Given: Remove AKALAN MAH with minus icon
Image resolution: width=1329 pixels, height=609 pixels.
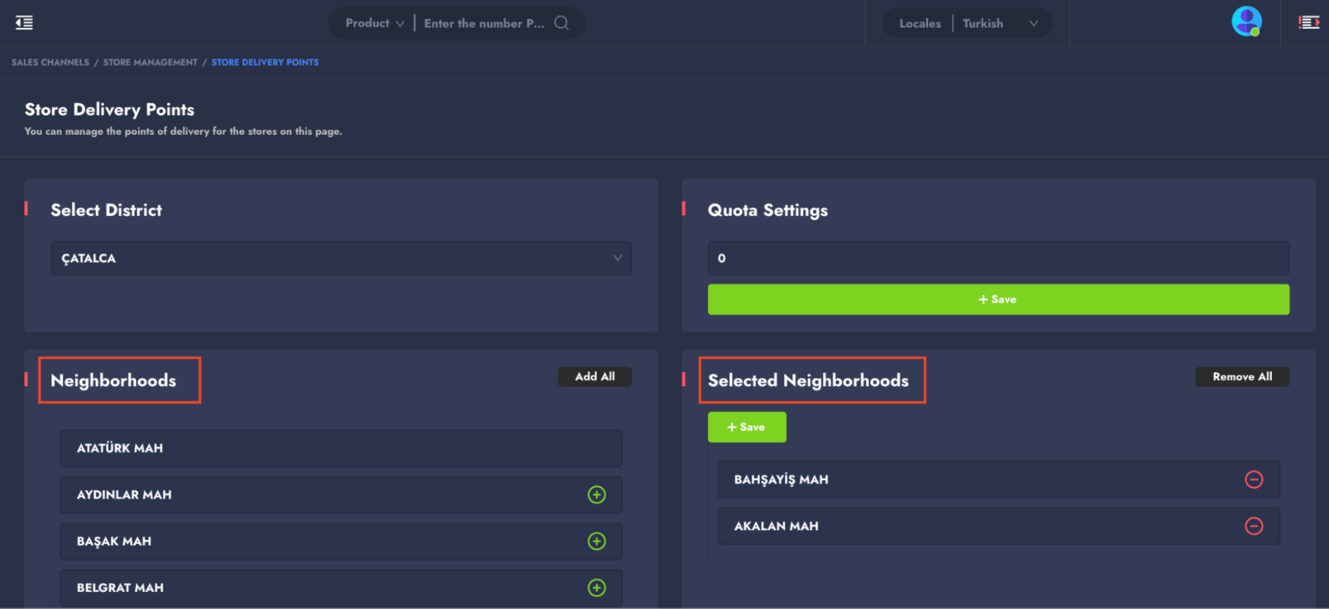Looking at the screenshot, I should click(1253, 526).
